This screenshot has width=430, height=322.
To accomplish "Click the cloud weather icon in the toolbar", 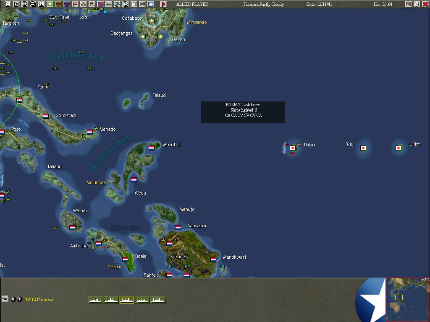I will pos(151,4).
